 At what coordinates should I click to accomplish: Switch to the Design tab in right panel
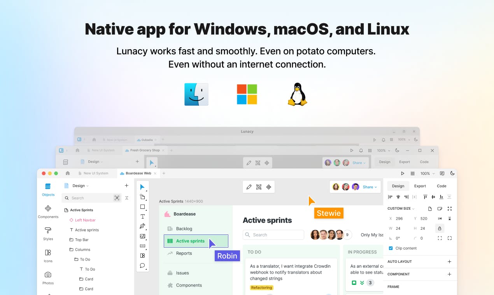[x=398, y=186]
